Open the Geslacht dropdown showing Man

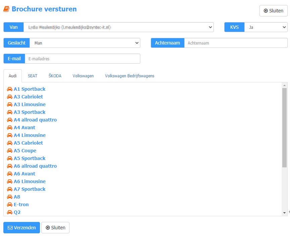(85, 43)
